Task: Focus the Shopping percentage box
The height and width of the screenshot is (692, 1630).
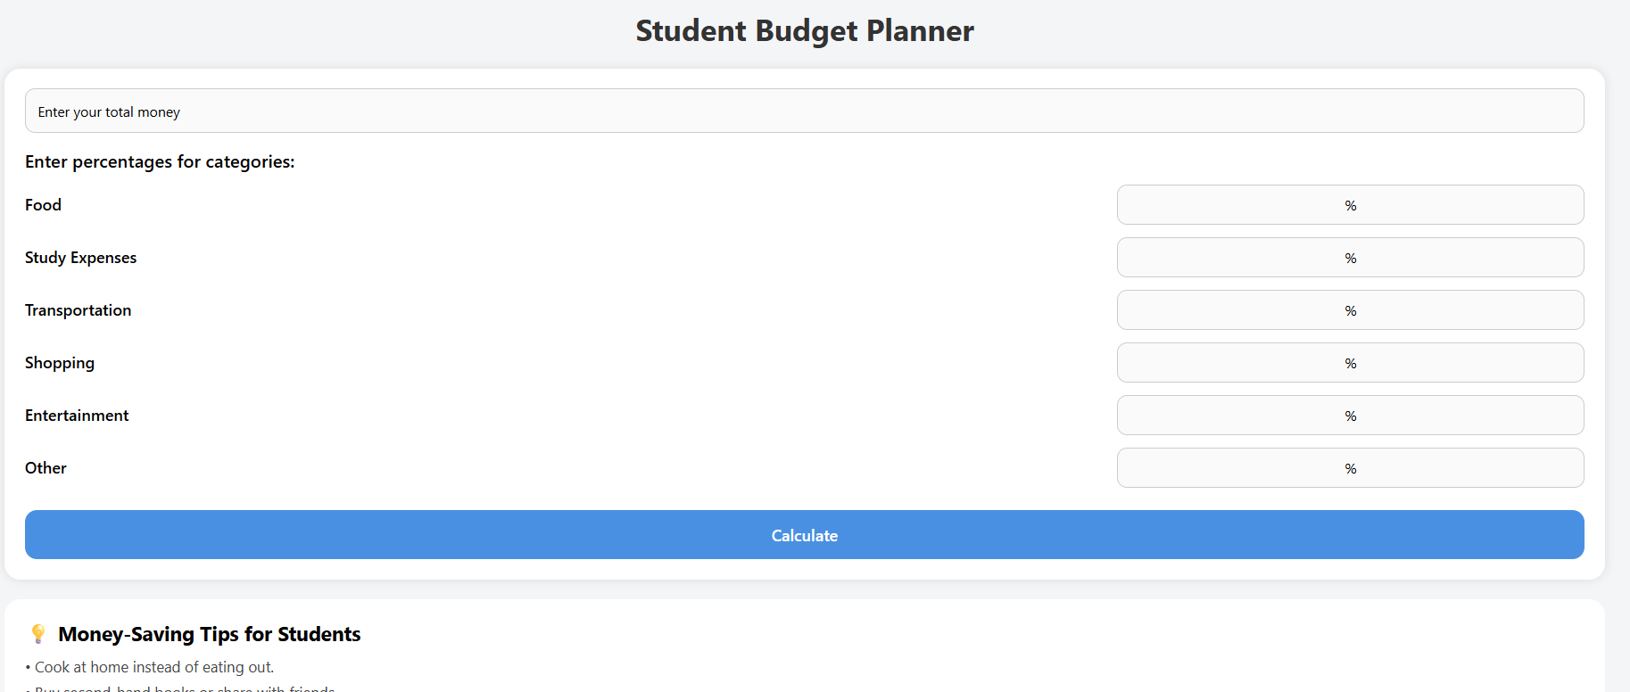Action: [1349, 363]
